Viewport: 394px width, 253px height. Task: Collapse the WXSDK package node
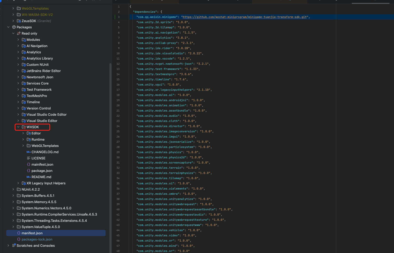click(18, 127)
